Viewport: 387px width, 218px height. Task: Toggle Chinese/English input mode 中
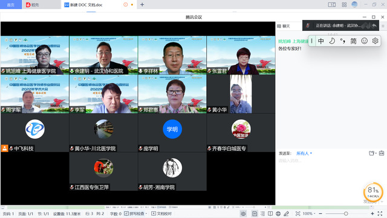pos(321,41)
